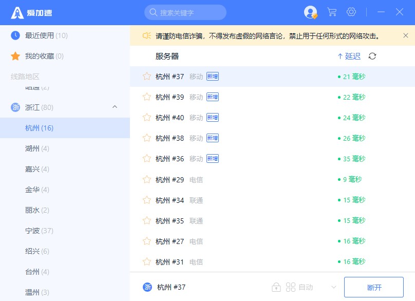
Task: Click 新增 tag on 杭州 #37
Action: coord(213,77)
